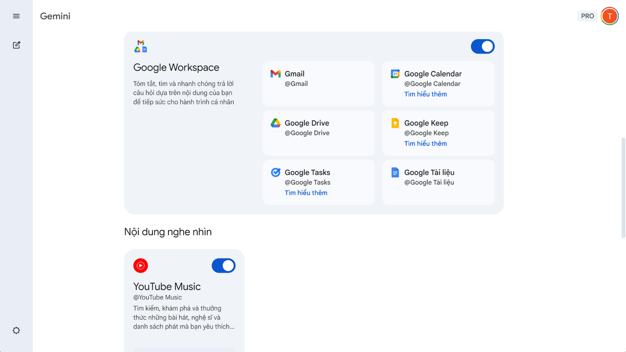The width and height of the screenshot is (626, 352).
Task: Click the Google Workspace combined logo icon
Action: point(140,46)
